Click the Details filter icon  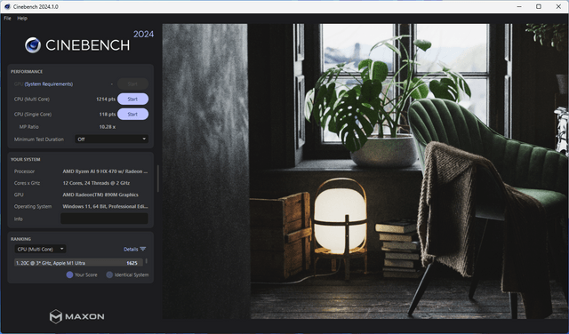(142, 249)
